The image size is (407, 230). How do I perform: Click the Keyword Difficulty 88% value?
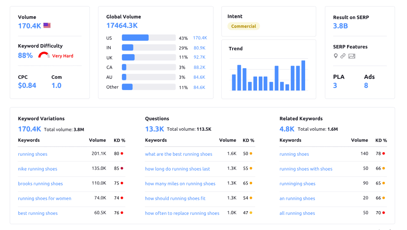25,56
